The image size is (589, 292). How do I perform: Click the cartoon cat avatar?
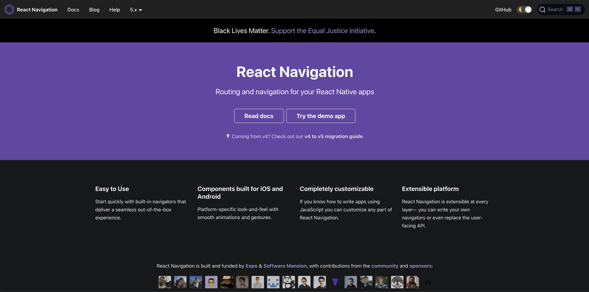288,282
